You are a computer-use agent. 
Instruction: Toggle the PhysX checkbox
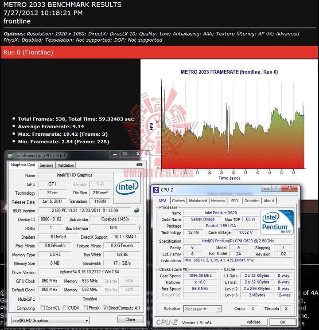(x=85, y=308)
